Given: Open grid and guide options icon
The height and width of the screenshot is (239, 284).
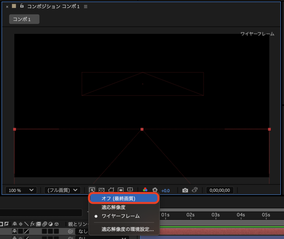Looking at the screenshot, I should pos(130,190).
